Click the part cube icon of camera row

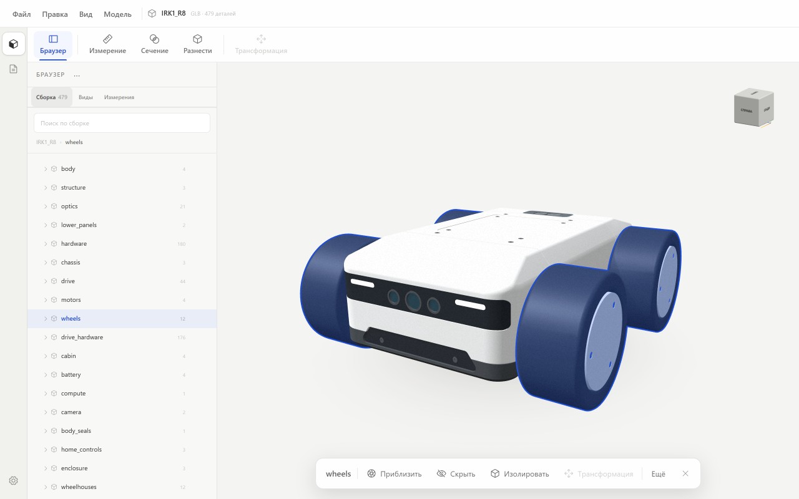(x=54, y=412)
